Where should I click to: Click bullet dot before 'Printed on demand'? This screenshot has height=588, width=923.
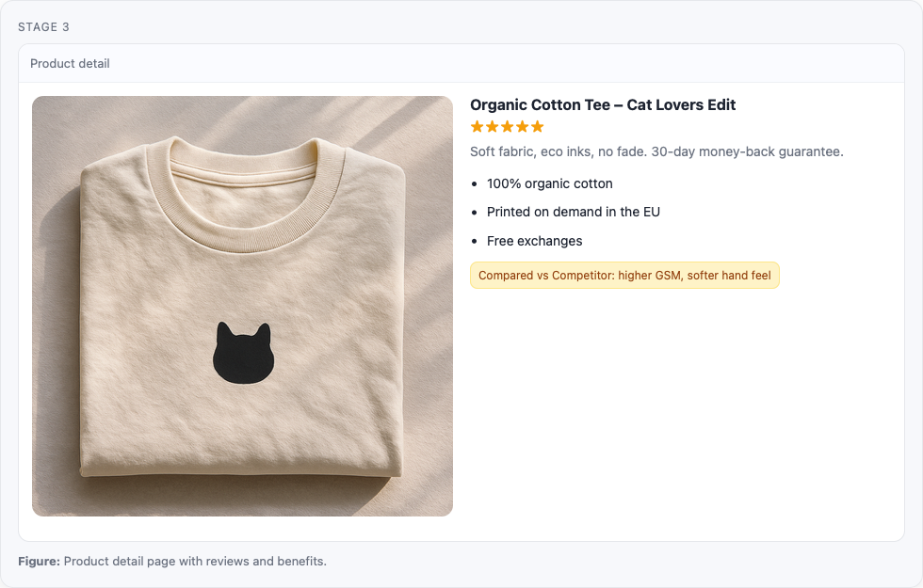[x=474, y=213]
